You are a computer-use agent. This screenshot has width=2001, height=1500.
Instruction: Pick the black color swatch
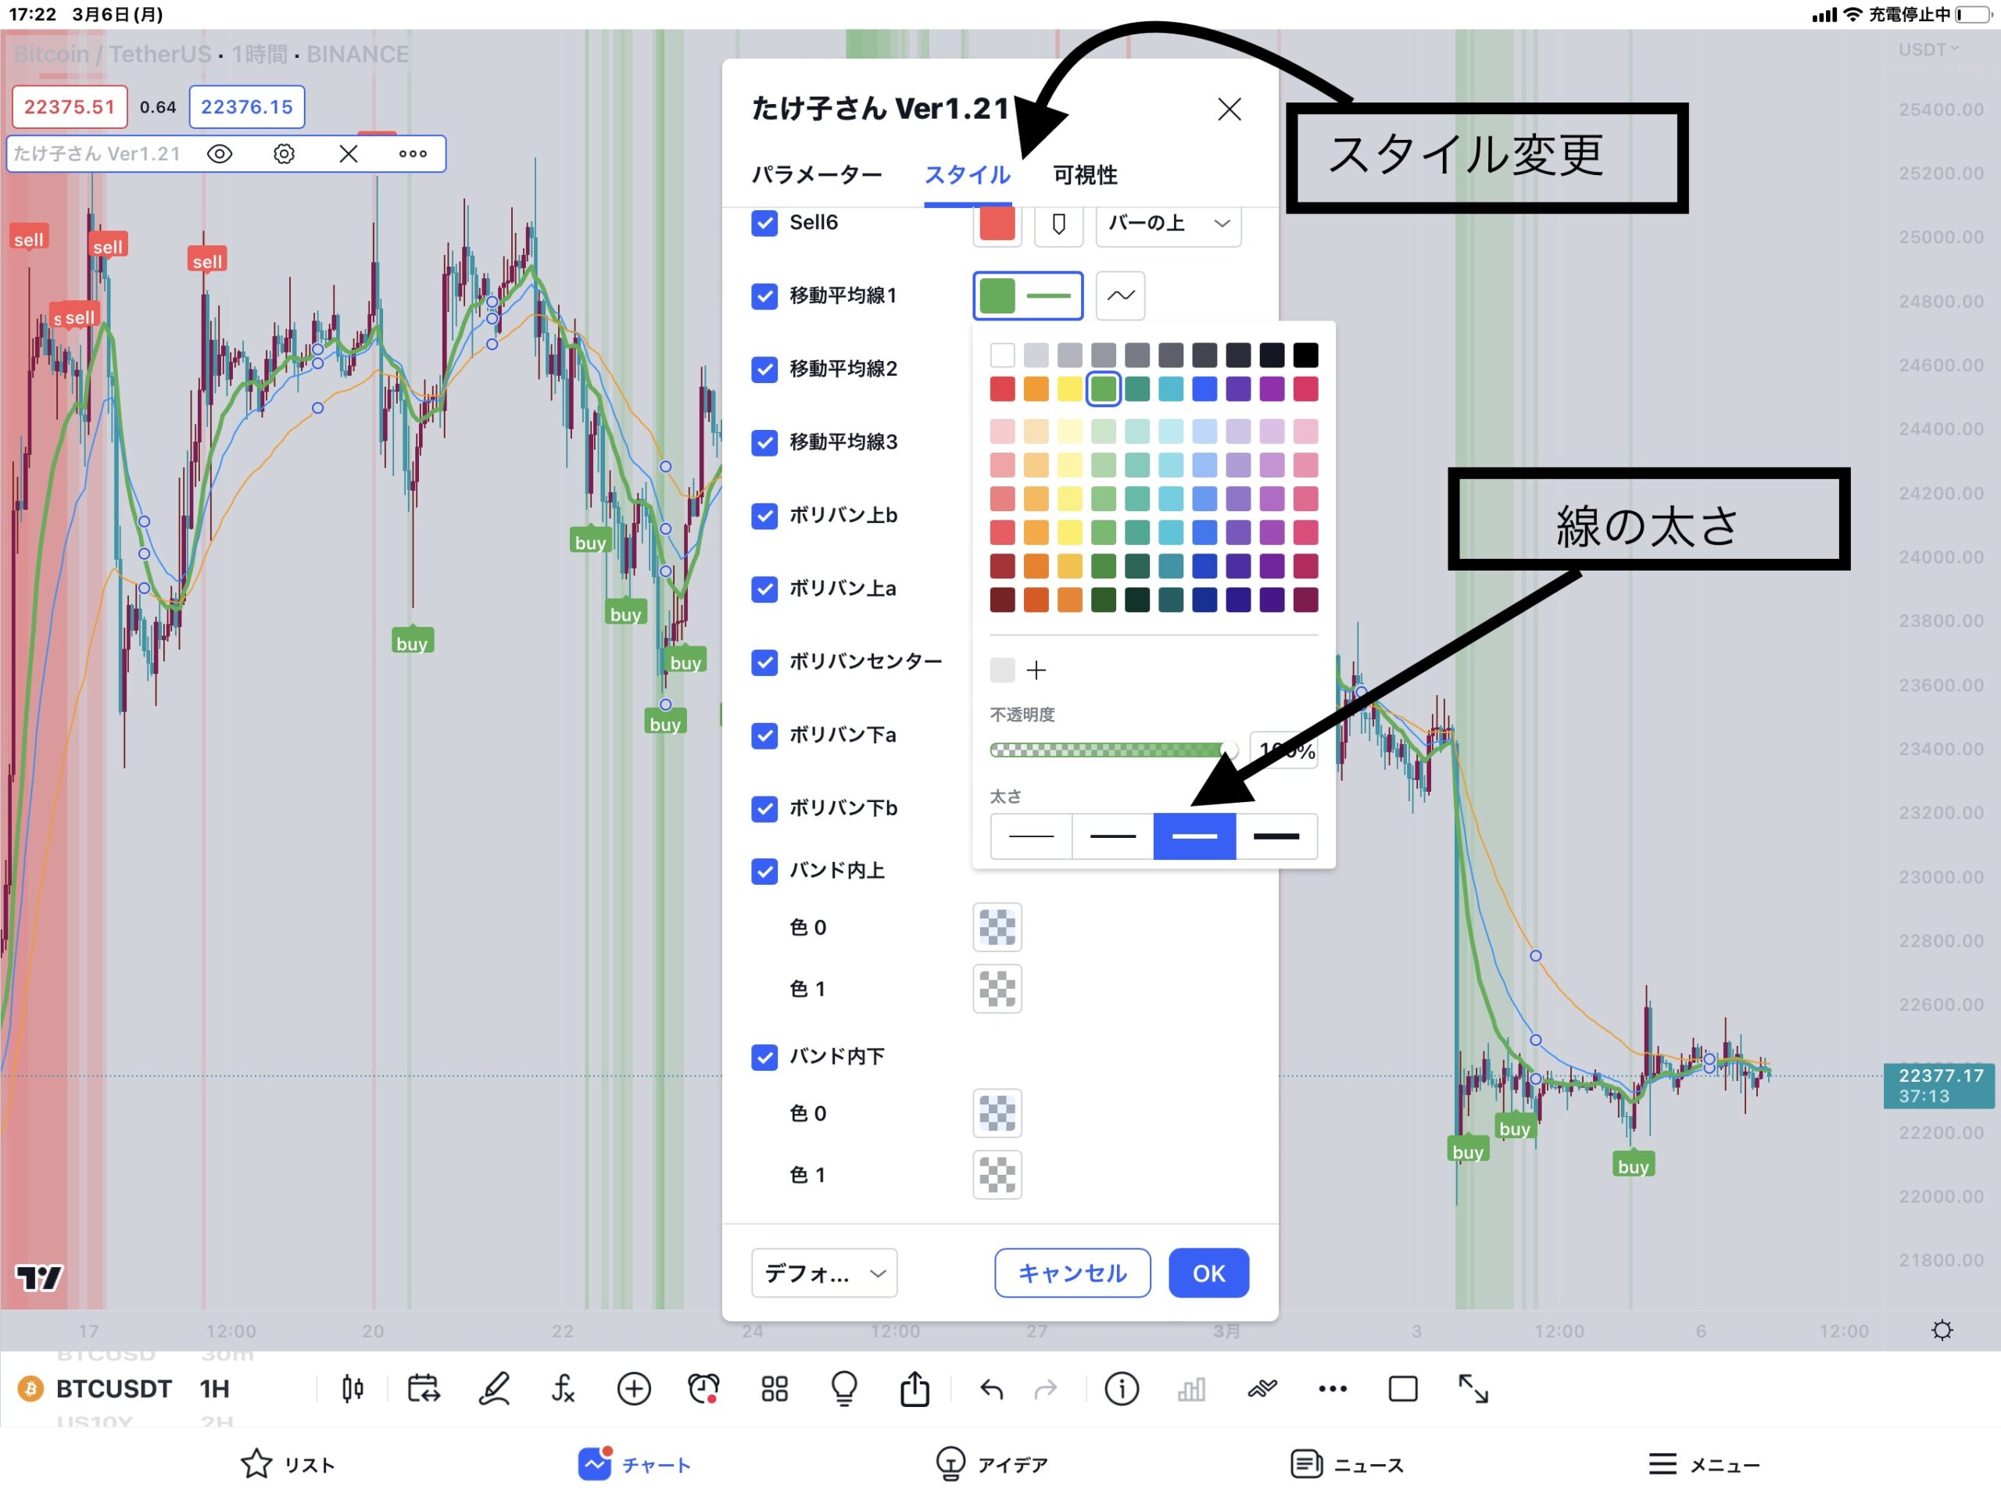point(1305,356)
